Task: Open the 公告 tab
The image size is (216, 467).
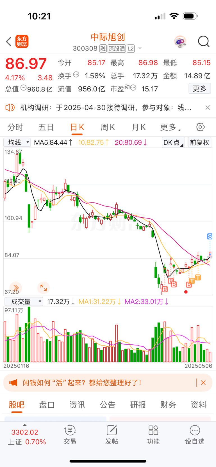Action: [108, 405]
